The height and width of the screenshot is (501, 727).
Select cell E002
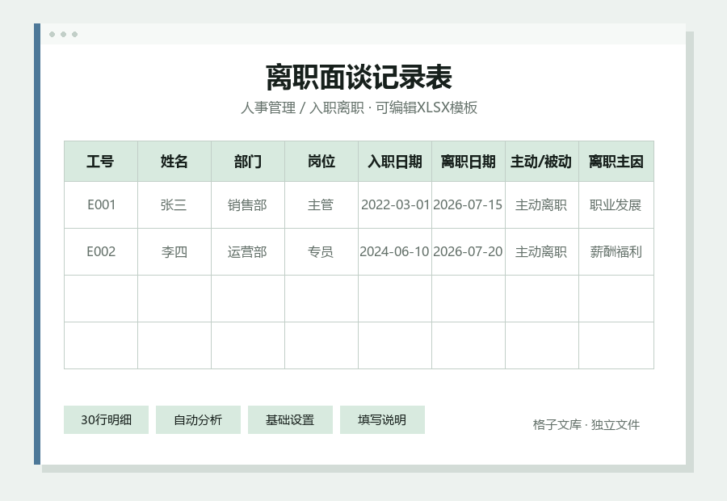(101, 252)
